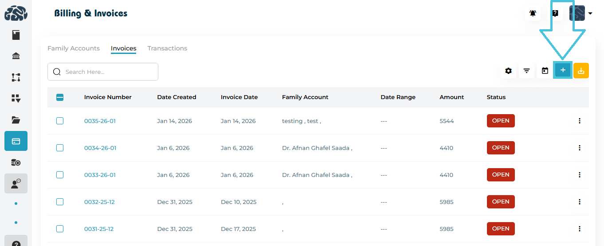Open invoice link 0034-26-01

tap(100, 148)
